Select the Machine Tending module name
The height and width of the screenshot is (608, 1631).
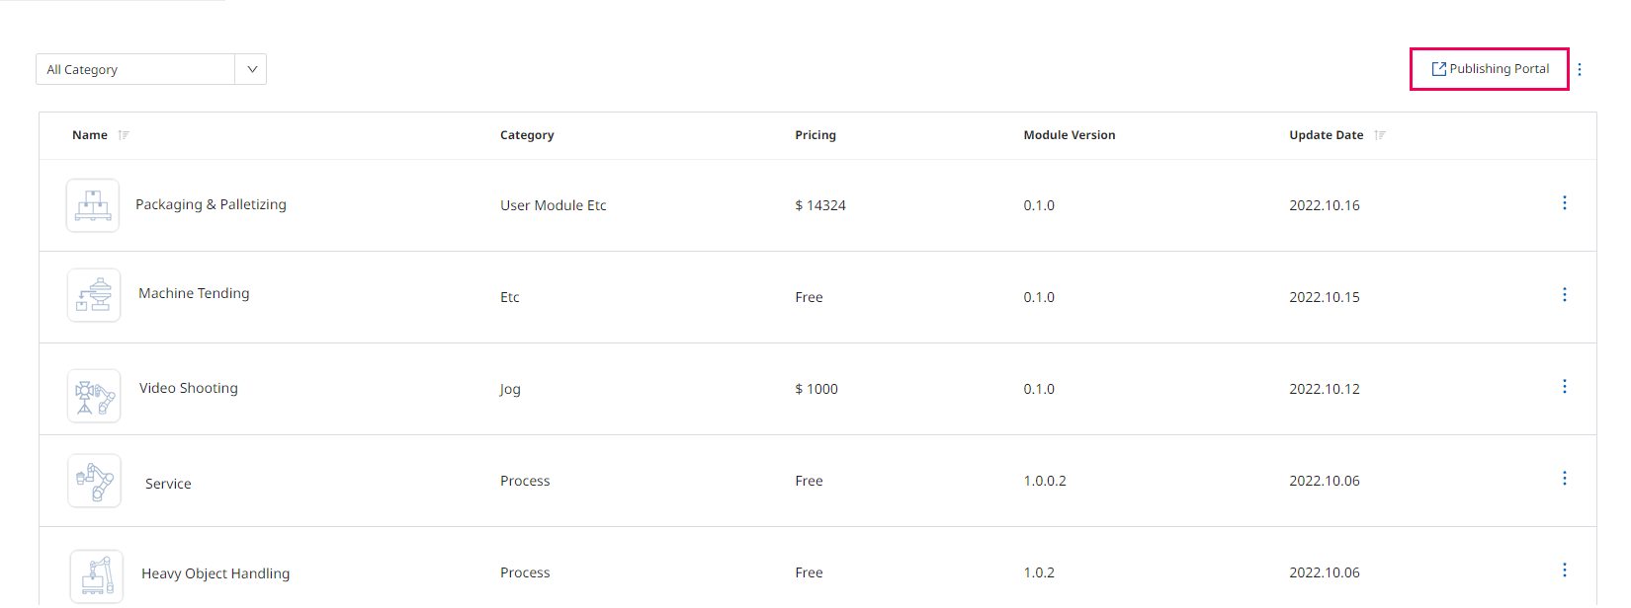coord(194,293)
